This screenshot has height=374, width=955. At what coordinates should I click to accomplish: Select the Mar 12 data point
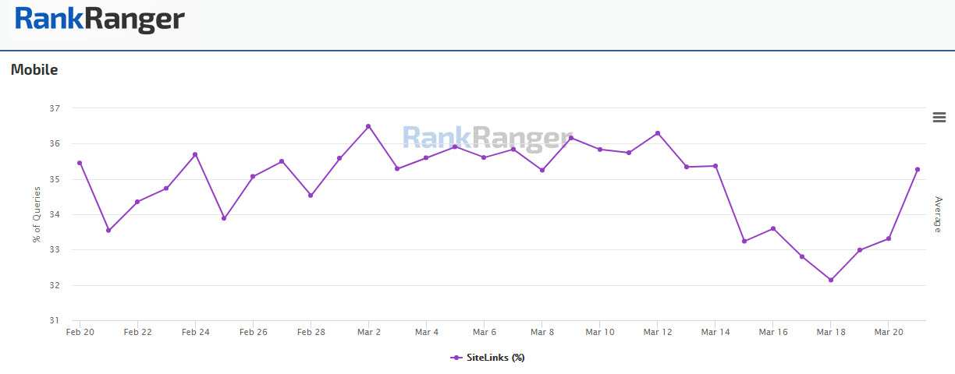click(658, 133)
